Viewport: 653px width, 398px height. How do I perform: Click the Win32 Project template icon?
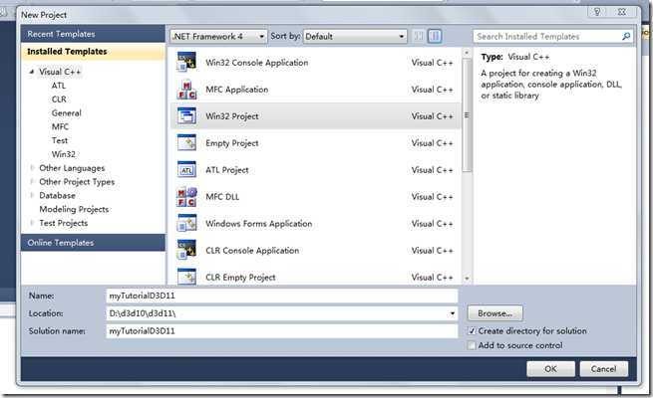coord(186,115)
